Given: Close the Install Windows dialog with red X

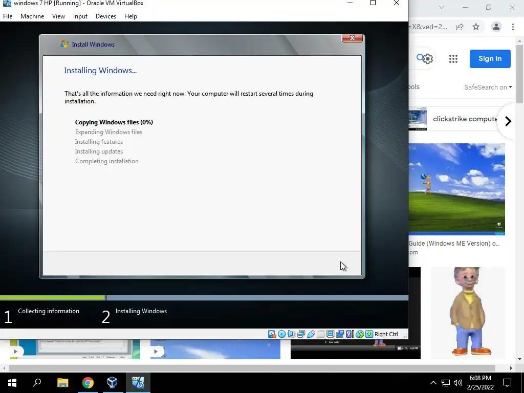Looking at the screenshot, I should coord(352,38).
